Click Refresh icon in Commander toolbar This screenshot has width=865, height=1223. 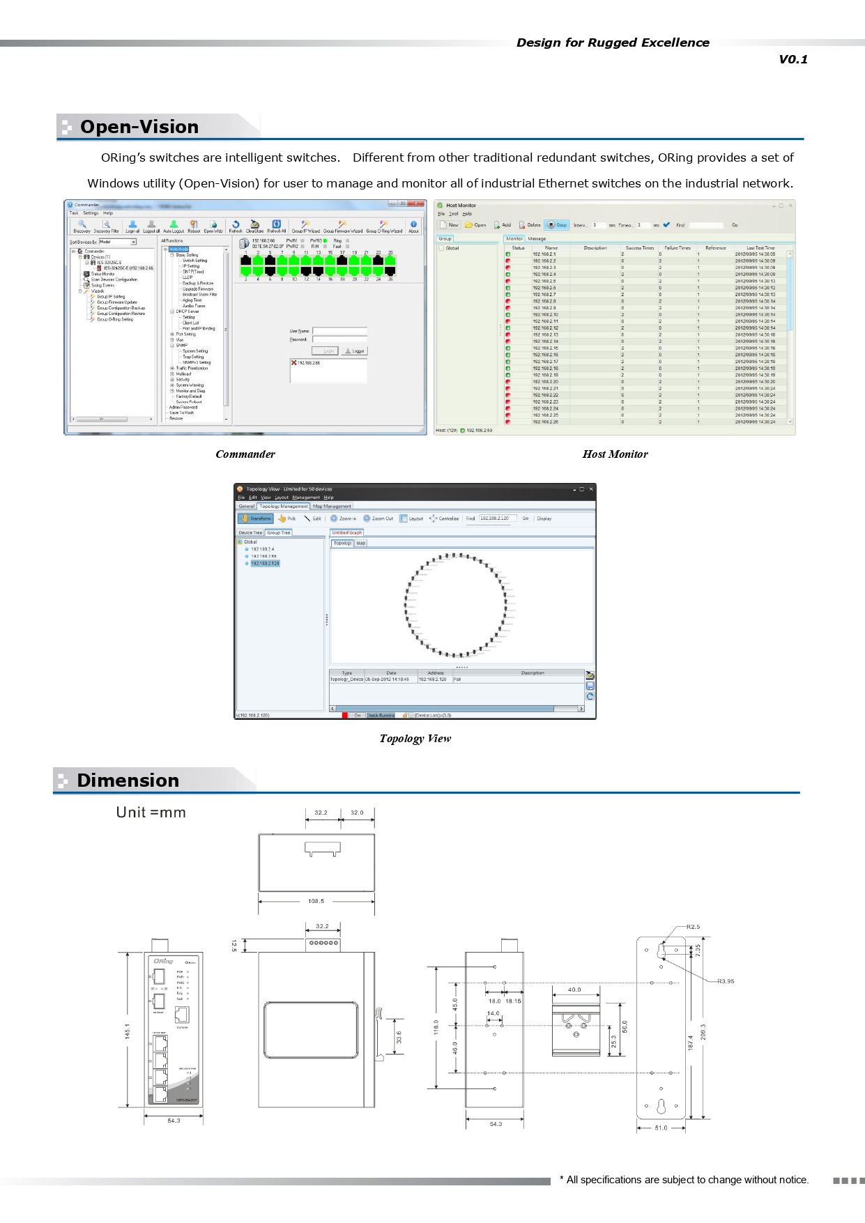tap(236, 226)
